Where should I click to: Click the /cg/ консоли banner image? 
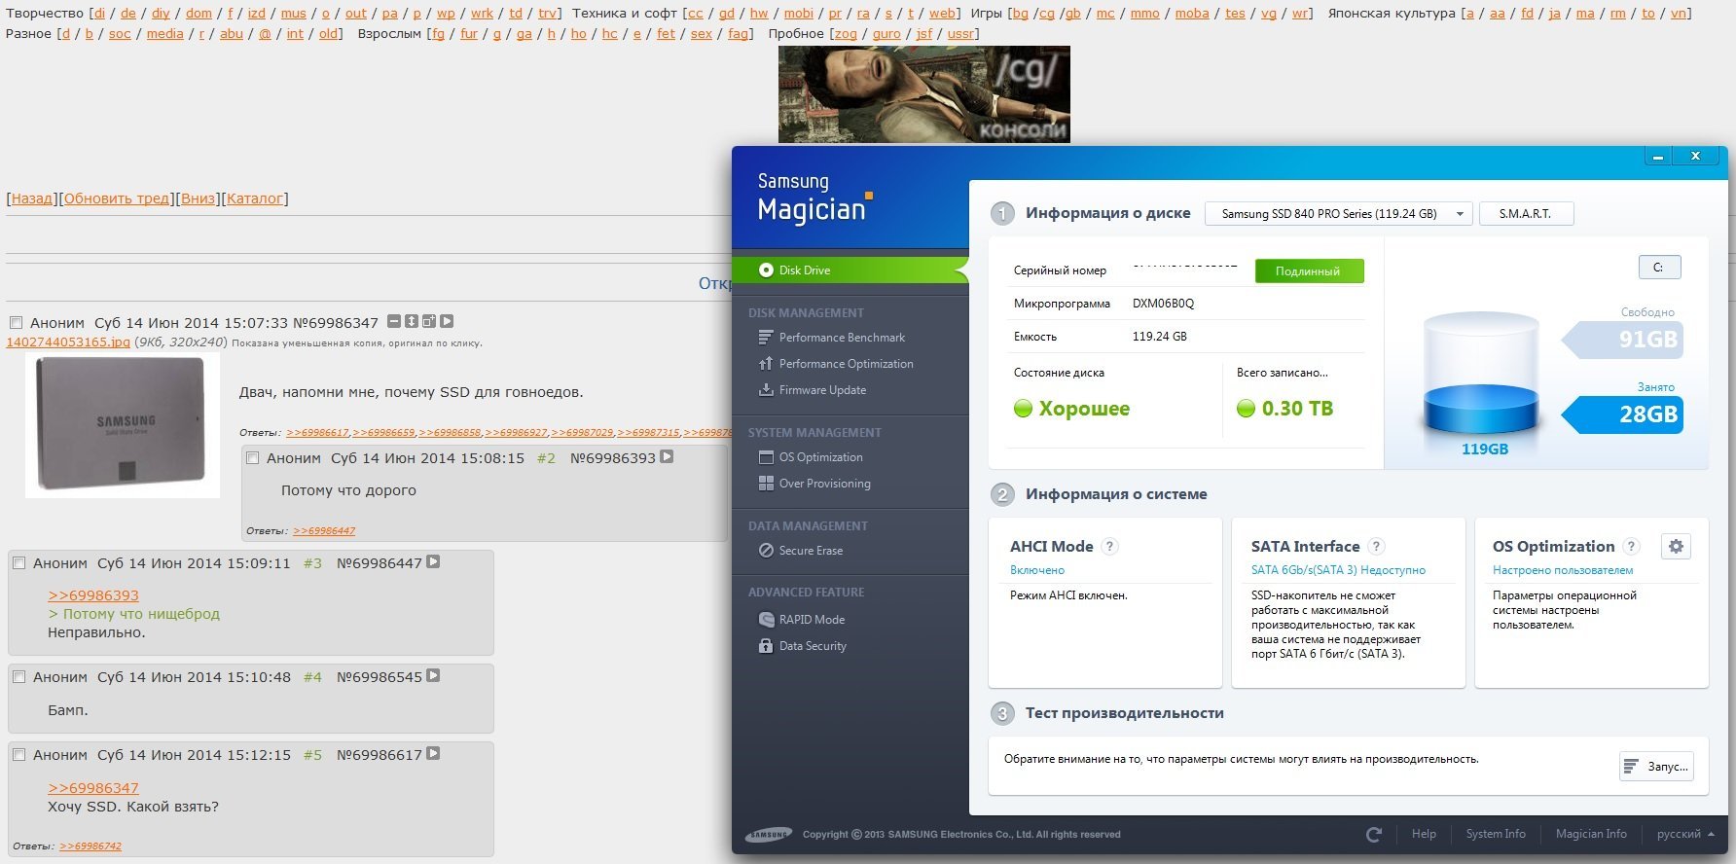[x=924, y=94]
